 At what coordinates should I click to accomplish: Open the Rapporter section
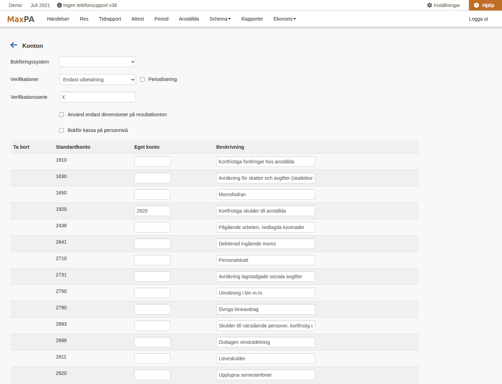click(x=252, y=19)
